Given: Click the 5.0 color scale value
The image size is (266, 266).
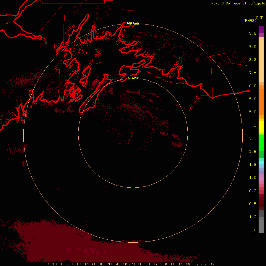Looking at the screenshot, I should (x=253, y=112).
